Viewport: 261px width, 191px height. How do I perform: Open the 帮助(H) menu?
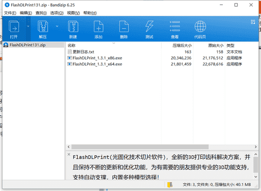click(x=90, y=13)
